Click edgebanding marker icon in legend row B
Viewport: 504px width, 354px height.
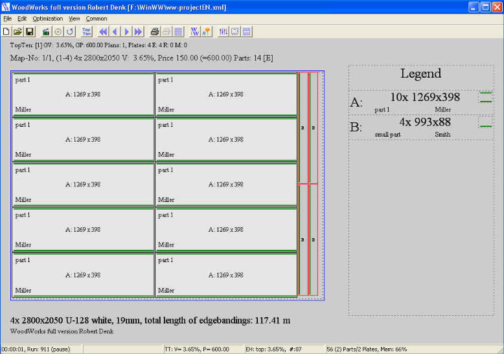tap(486, 122)
